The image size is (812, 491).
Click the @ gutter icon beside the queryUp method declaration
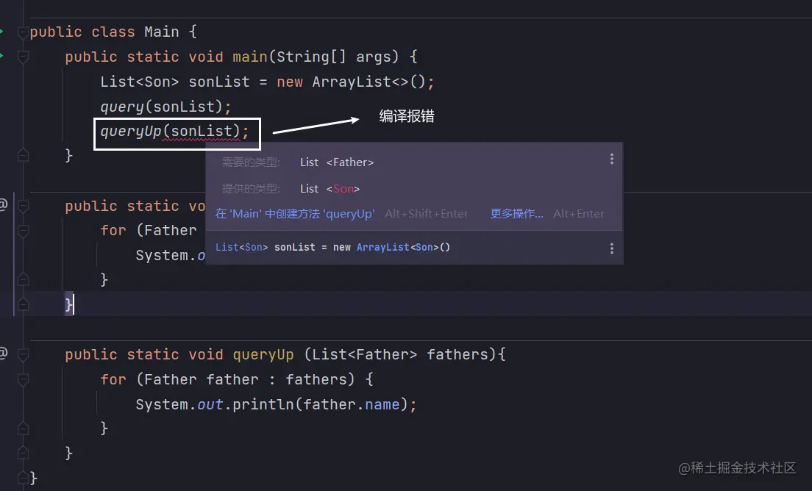point(3,354)
